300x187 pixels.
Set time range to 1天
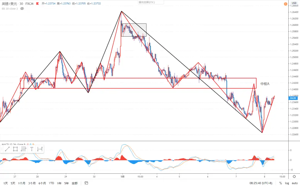[6, 183]
